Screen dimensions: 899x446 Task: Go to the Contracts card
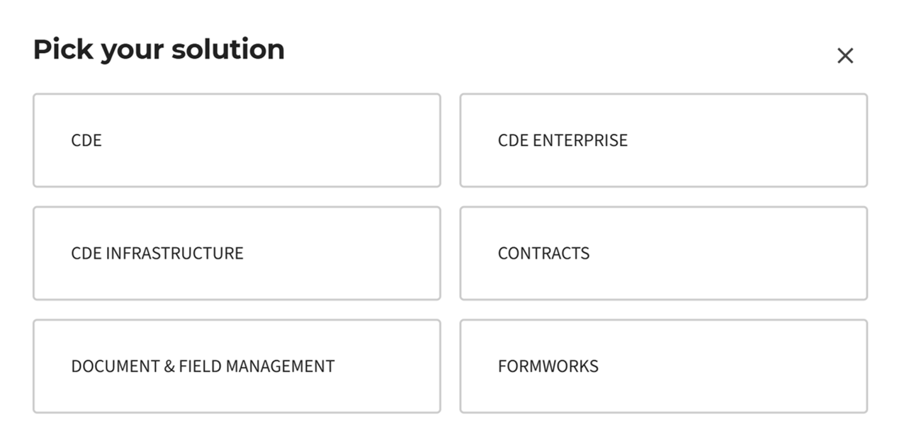663,253
